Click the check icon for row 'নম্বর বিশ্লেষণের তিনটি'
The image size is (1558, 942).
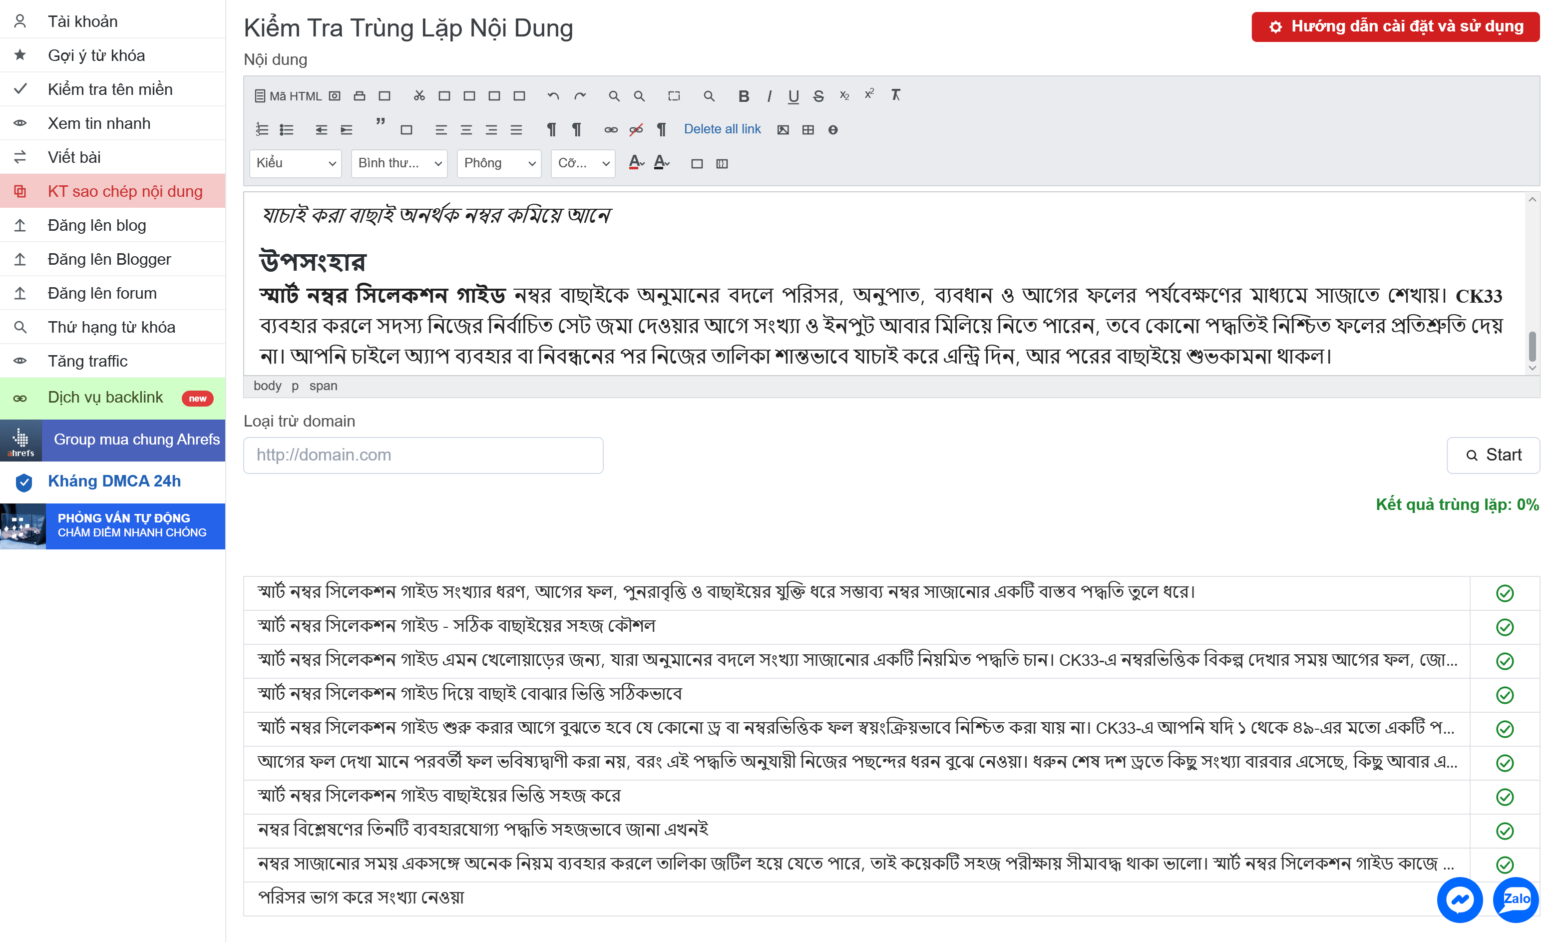1505,831
